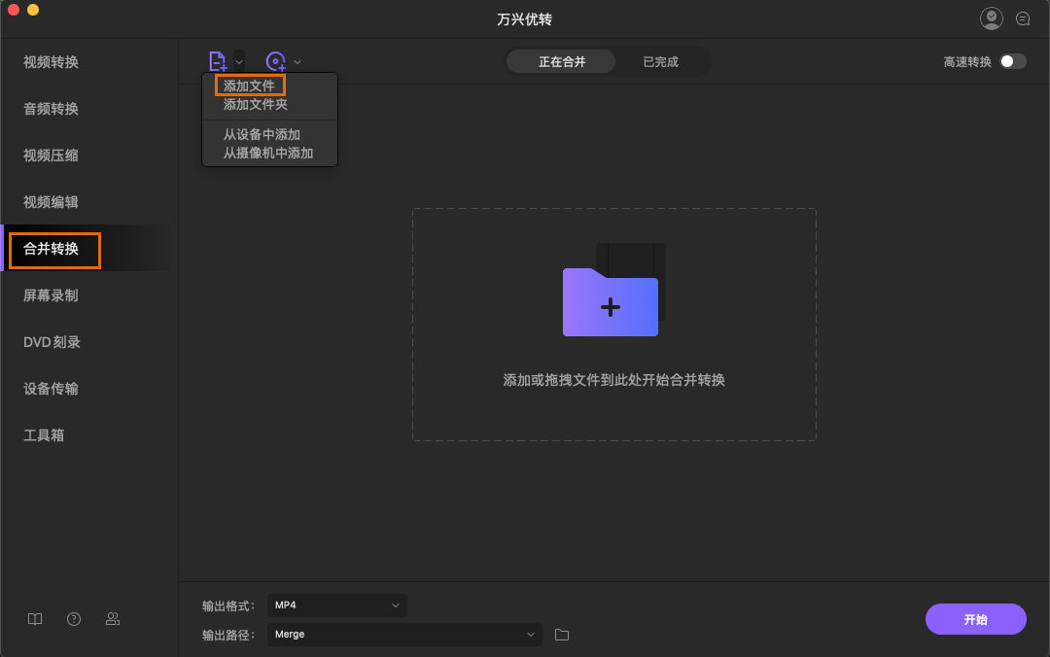This screenshot has width=1050, height=657.
Task: Browse output folder with the folder icon
Action: 561,634
